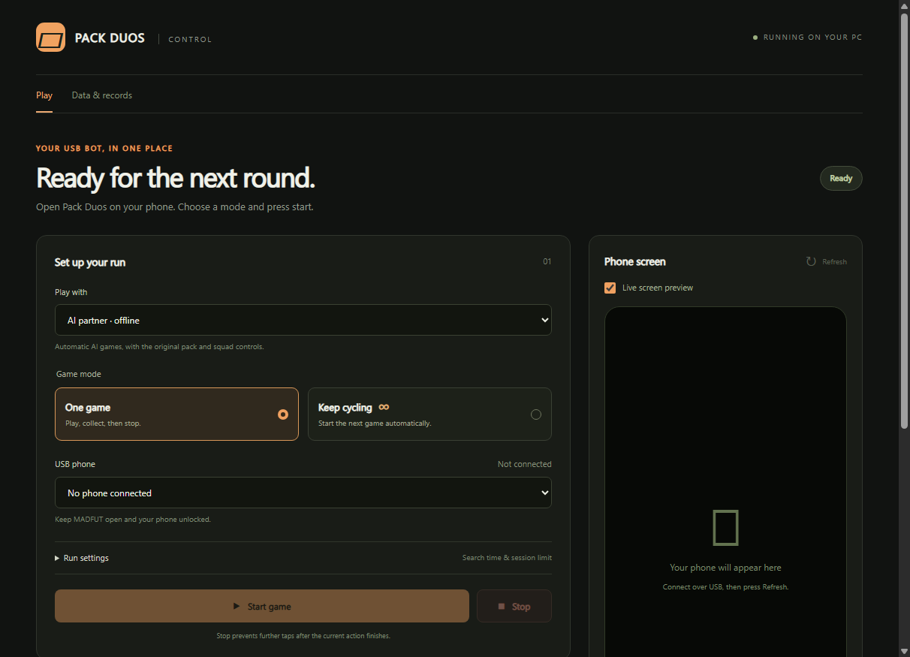Click 'Ready for the next round.' heading
This screenshot has height=657, width=910.
point(176,179)
